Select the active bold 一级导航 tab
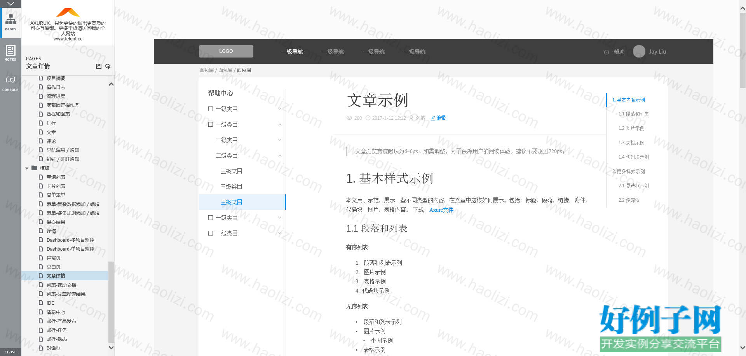The height and width of the screenshot is (356, 746). tap(292, 52)
